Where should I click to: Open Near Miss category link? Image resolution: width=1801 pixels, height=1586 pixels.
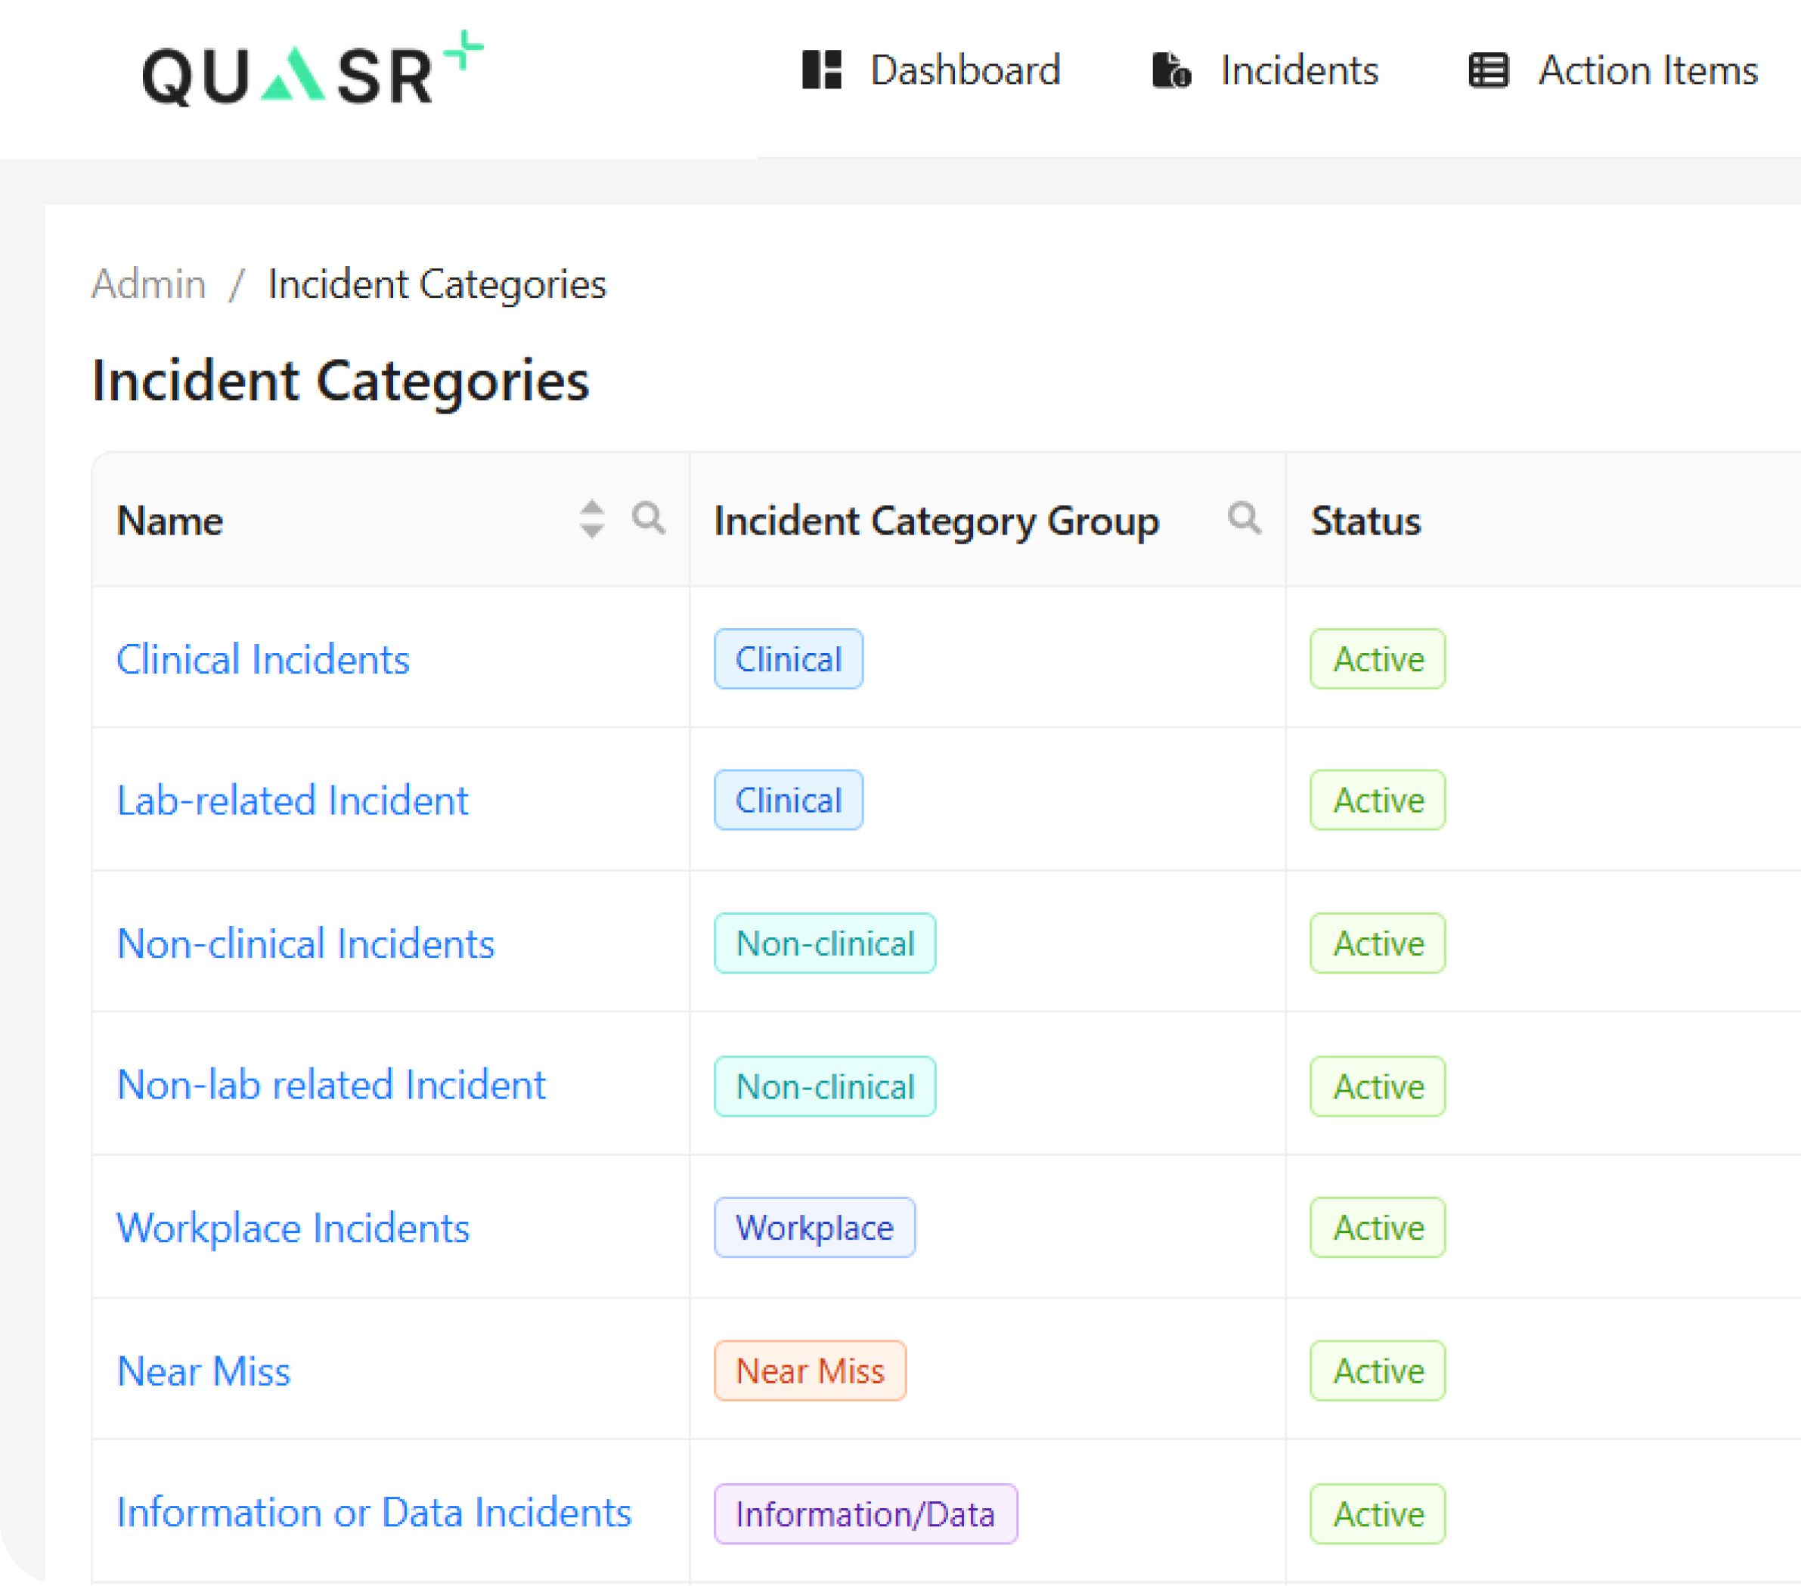tap(203, 1371)
